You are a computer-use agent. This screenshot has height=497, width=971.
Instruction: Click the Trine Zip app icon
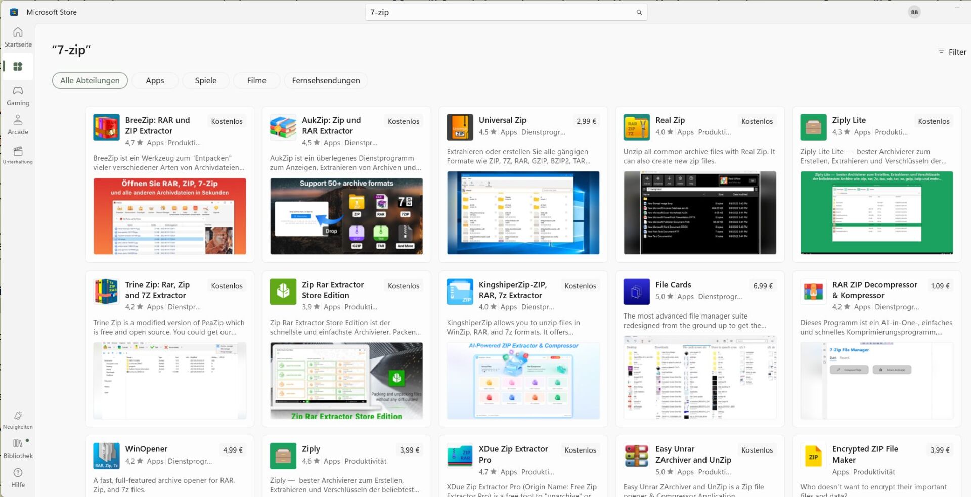(x=106, y=291)
